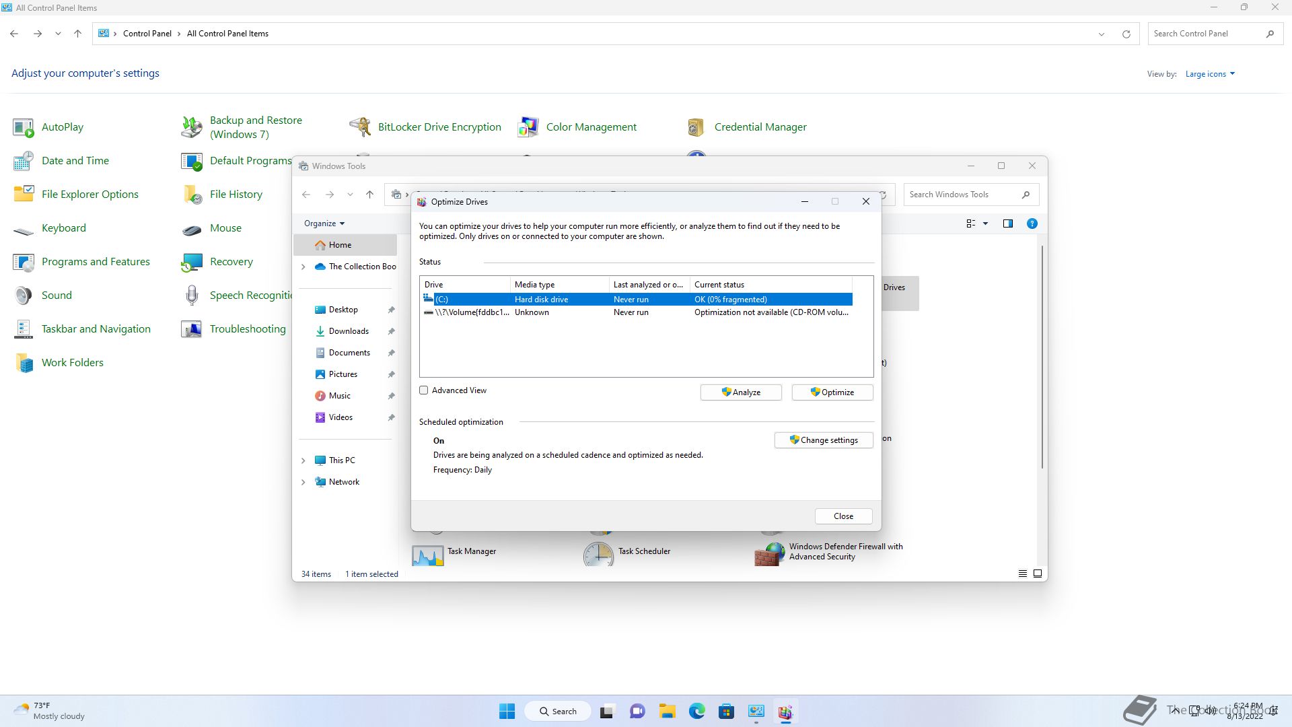Switch Windows Tools to details view
The image size is (1292, 727).
click(1022, 574)
